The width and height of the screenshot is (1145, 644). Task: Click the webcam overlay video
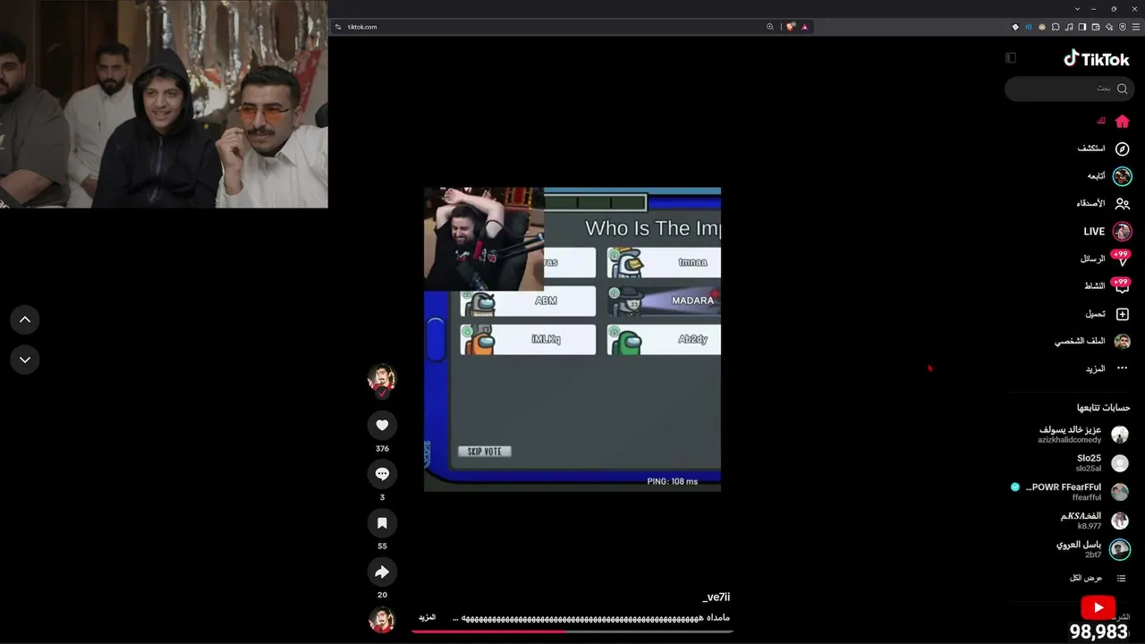point(164,104)
